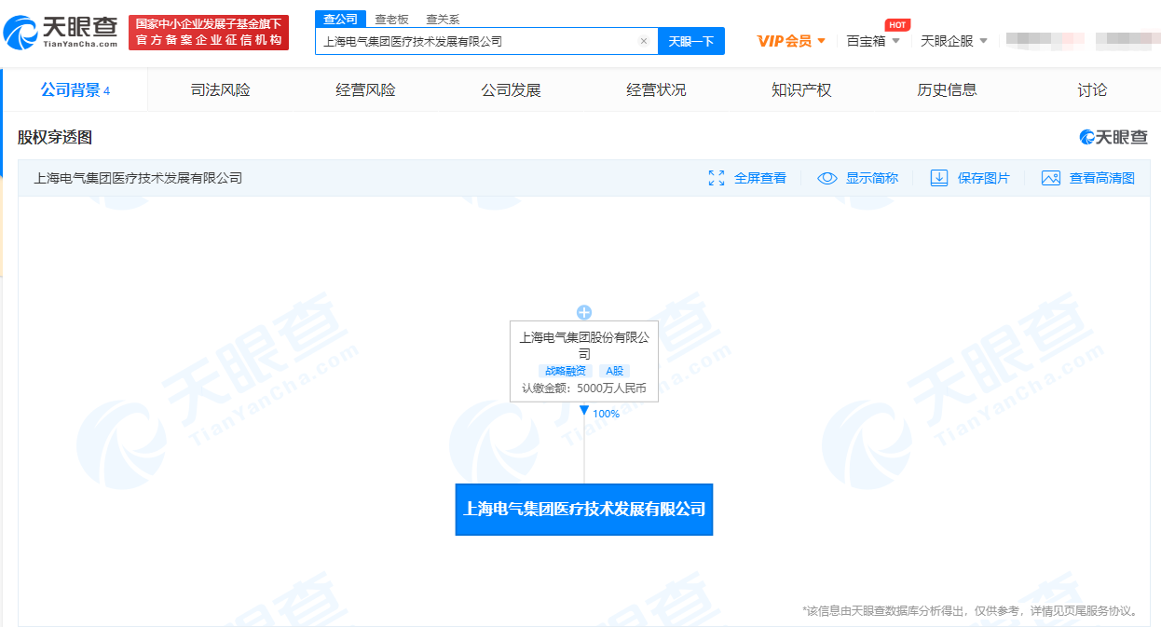Open the 天眼企服 dropdown menu
Image resolution: width=1161 pixels, height=627 pixels.
(954, 41)
